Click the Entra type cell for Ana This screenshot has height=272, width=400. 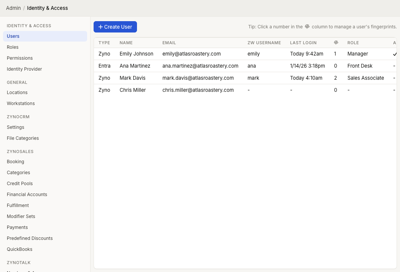104,66
